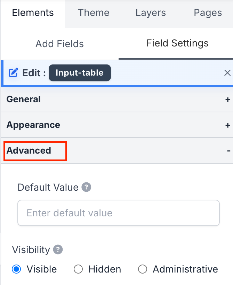233x285 pixels.
Task: Switch to the Elements tab
Action: click(33, 13)
